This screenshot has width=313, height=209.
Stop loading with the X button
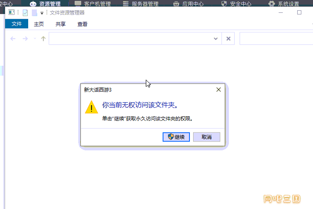click(x=228, y=38)
